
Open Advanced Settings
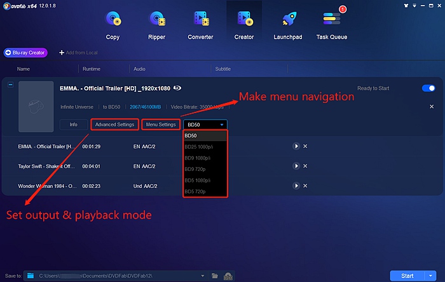tap(114, 124)
